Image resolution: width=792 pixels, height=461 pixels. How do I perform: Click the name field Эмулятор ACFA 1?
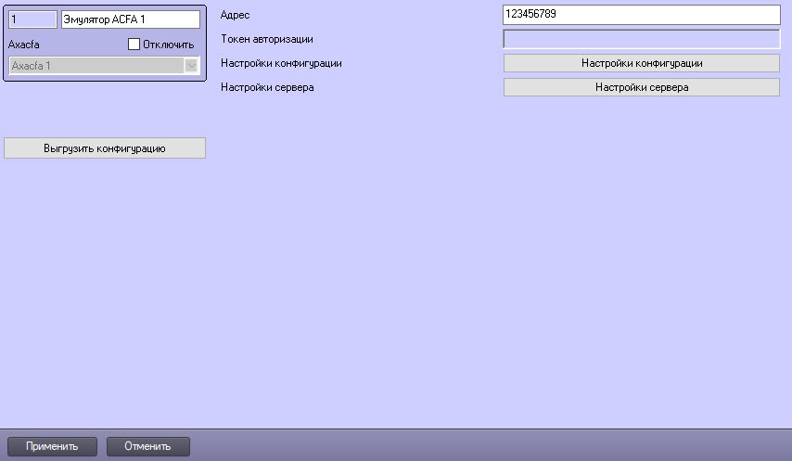coord(129,19)
